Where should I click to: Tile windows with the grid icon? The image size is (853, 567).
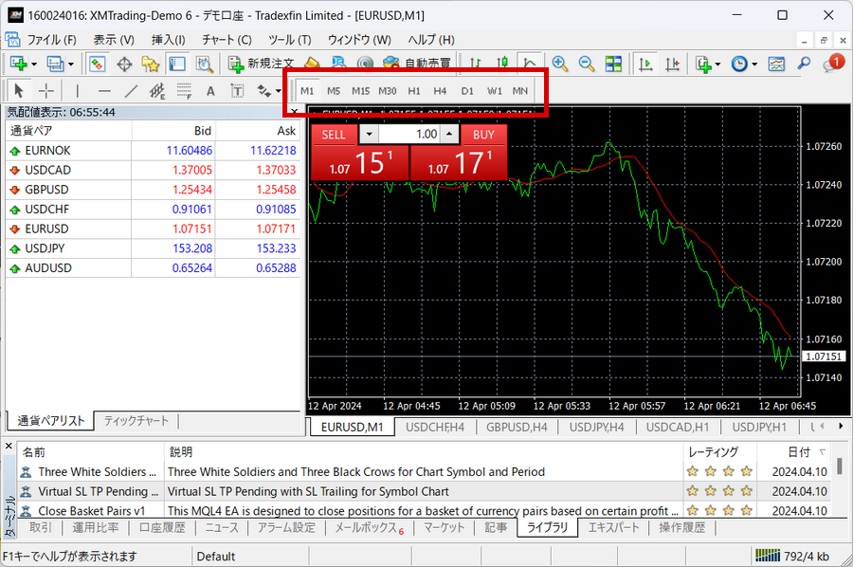click(613, 64)
